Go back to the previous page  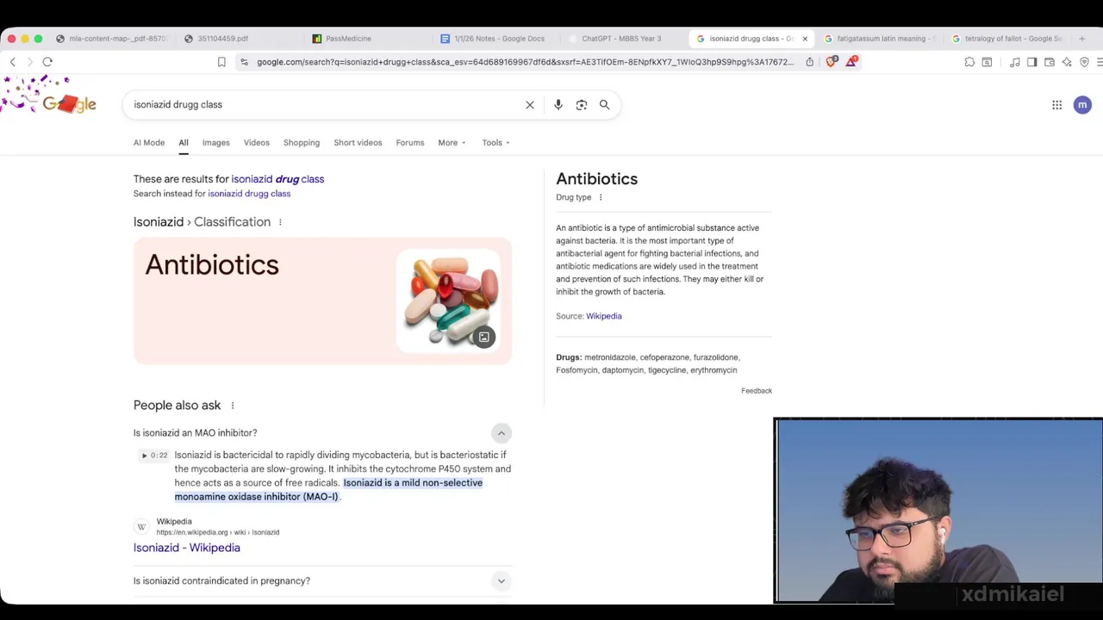click(x=13, y=62)
